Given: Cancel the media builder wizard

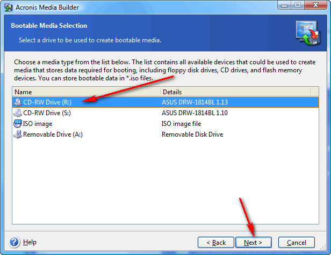Looking at the screenshot, I should (297, 243).
